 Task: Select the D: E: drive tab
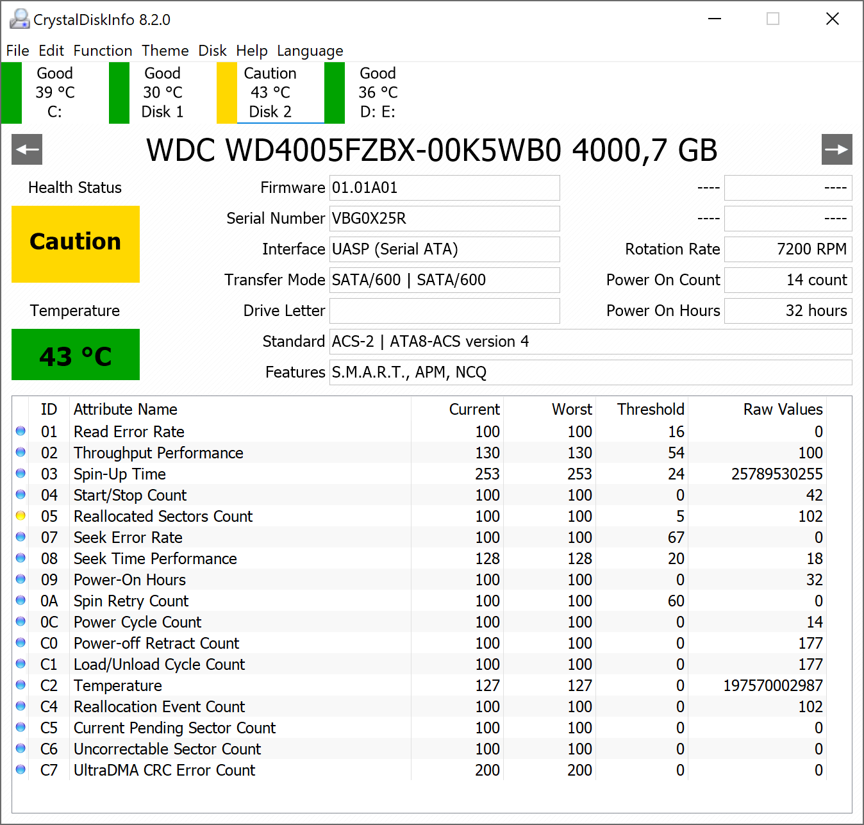pos(378,92)
